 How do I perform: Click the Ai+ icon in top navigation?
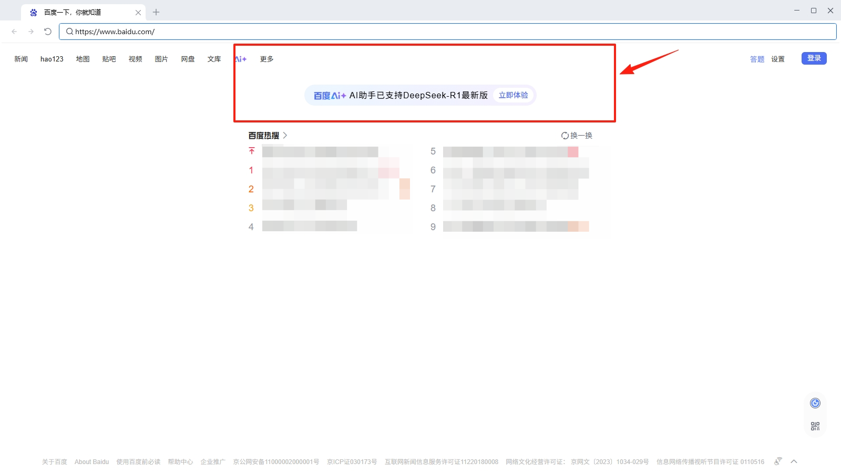[241, 59]
